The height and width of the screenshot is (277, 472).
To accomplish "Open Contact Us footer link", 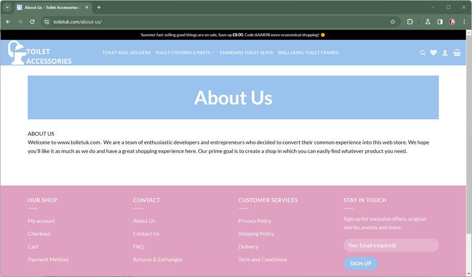I will click(146, 234).
